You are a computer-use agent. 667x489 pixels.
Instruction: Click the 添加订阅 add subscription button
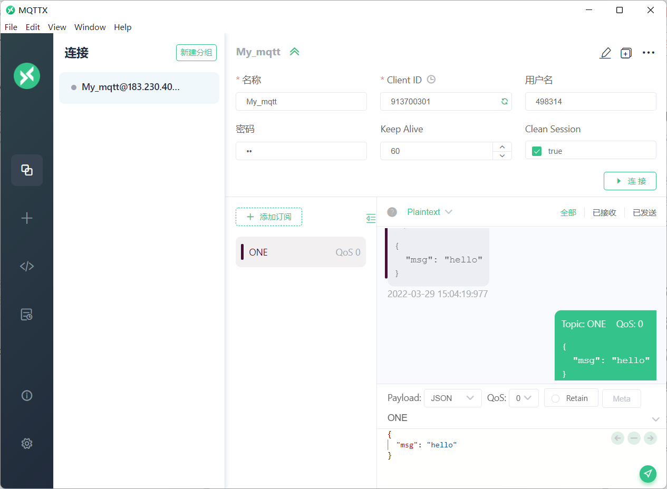coord(269,217)
